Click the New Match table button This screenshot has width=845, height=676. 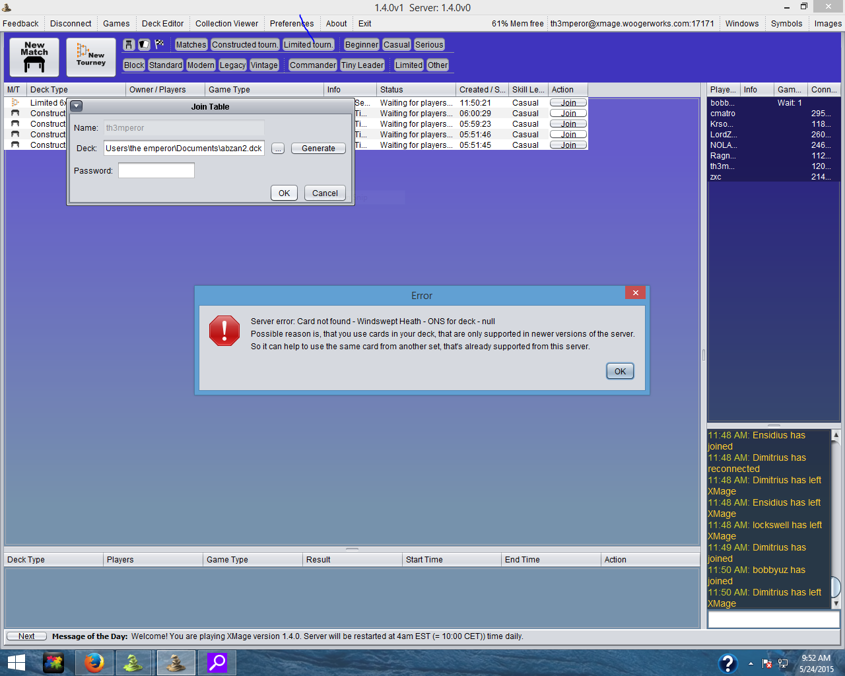point(34,57)
